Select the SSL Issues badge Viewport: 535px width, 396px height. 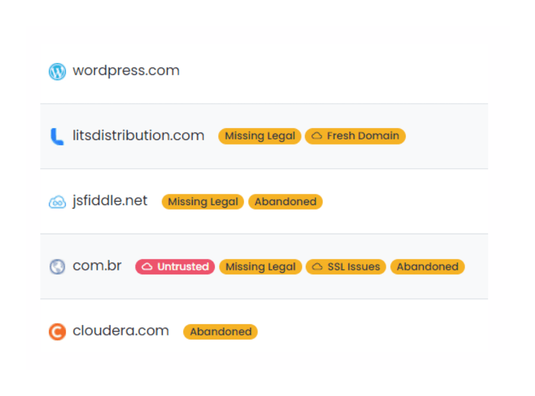coord(345,267)
